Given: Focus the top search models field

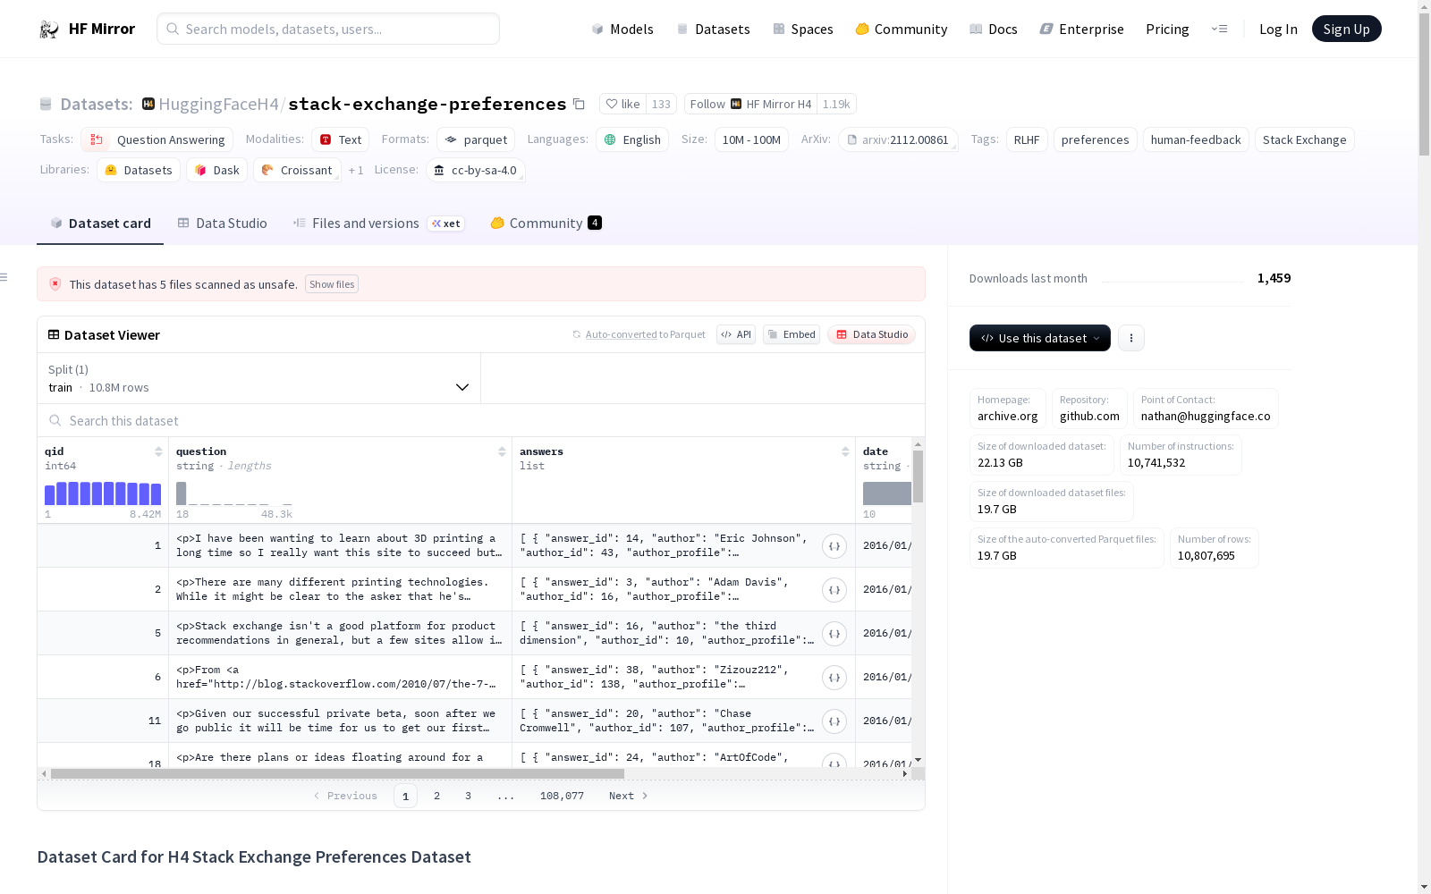Looking at the screenshot, I should [328, 29].
